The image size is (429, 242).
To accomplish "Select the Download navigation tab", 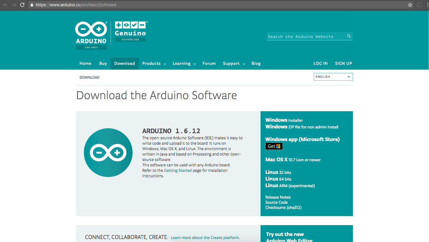I will tap(125, 64).
